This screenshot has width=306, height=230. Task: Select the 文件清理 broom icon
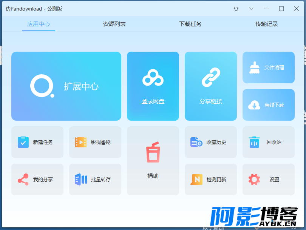[255, 67]
